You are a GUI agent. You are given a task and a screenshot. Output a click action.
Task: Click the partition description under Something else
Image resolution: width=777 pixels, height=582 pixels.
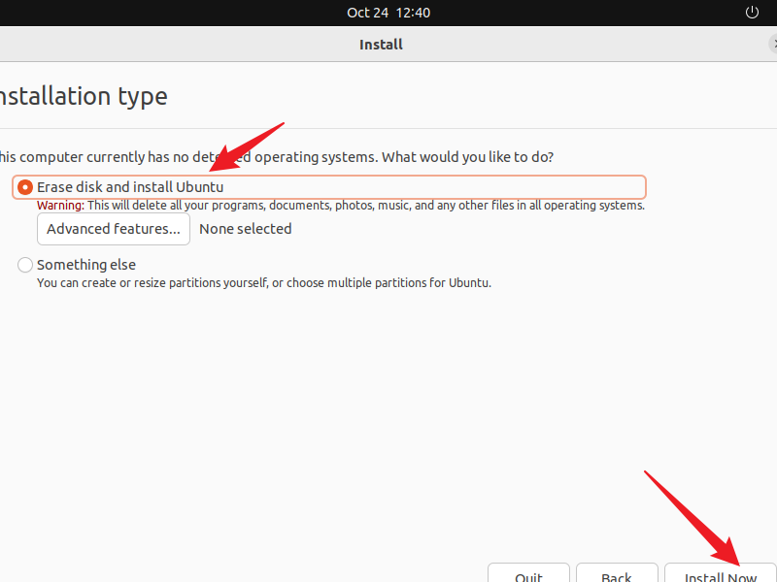pyautogui.click(x=263, y=283)
